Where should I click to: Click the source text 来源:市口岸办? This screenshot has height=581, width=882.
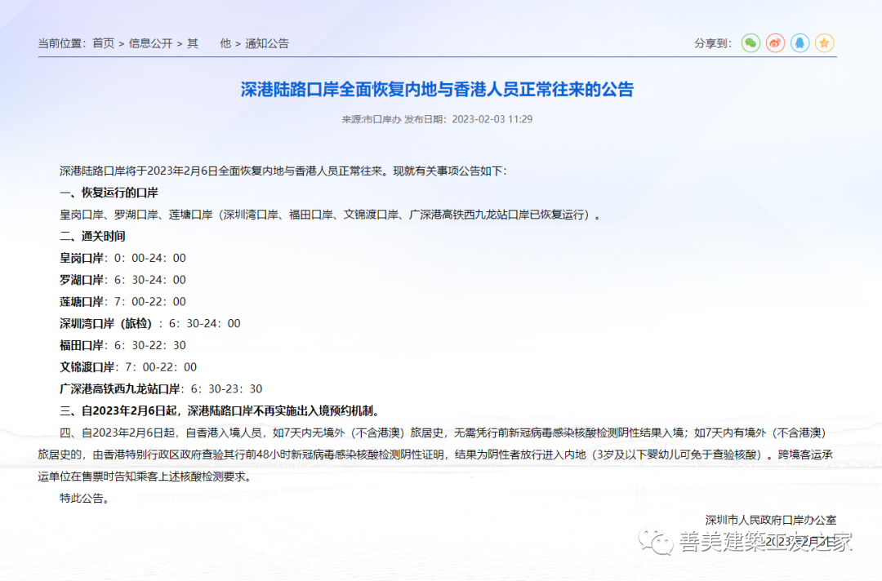372,119
